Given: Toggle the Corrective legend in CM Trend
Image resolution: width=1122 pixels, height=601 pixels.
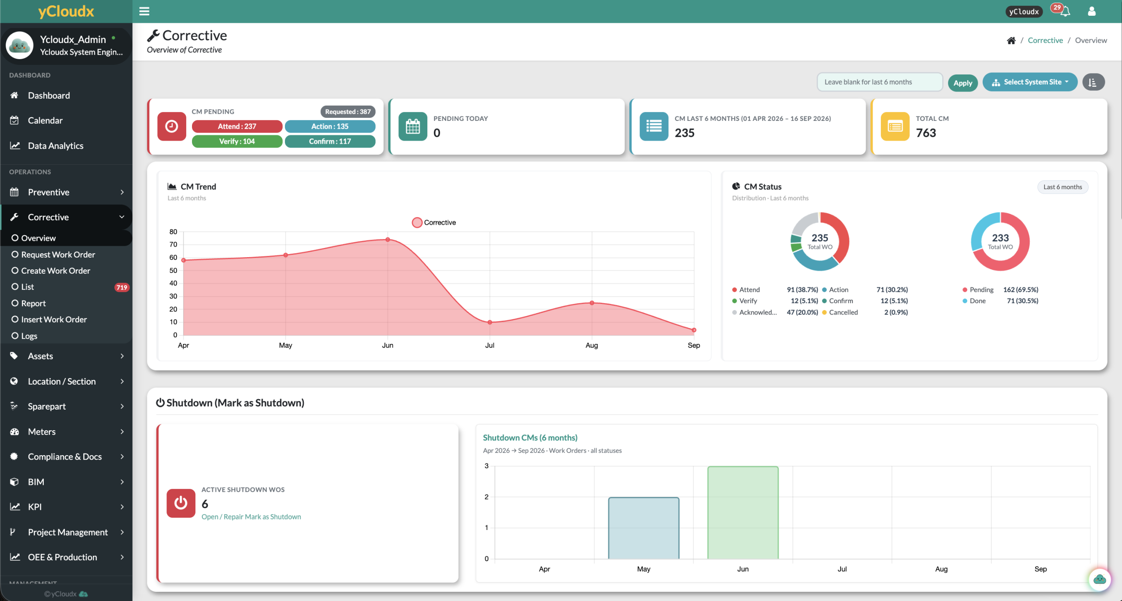Looking at the screenshot, I should pyautogui.click(x=434, y=223).
